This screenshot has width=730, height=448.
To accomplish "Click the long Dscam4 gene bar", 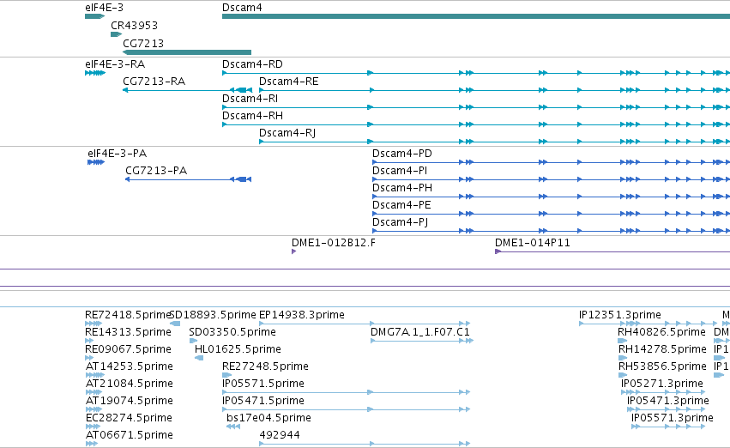I will coord(476,17).
